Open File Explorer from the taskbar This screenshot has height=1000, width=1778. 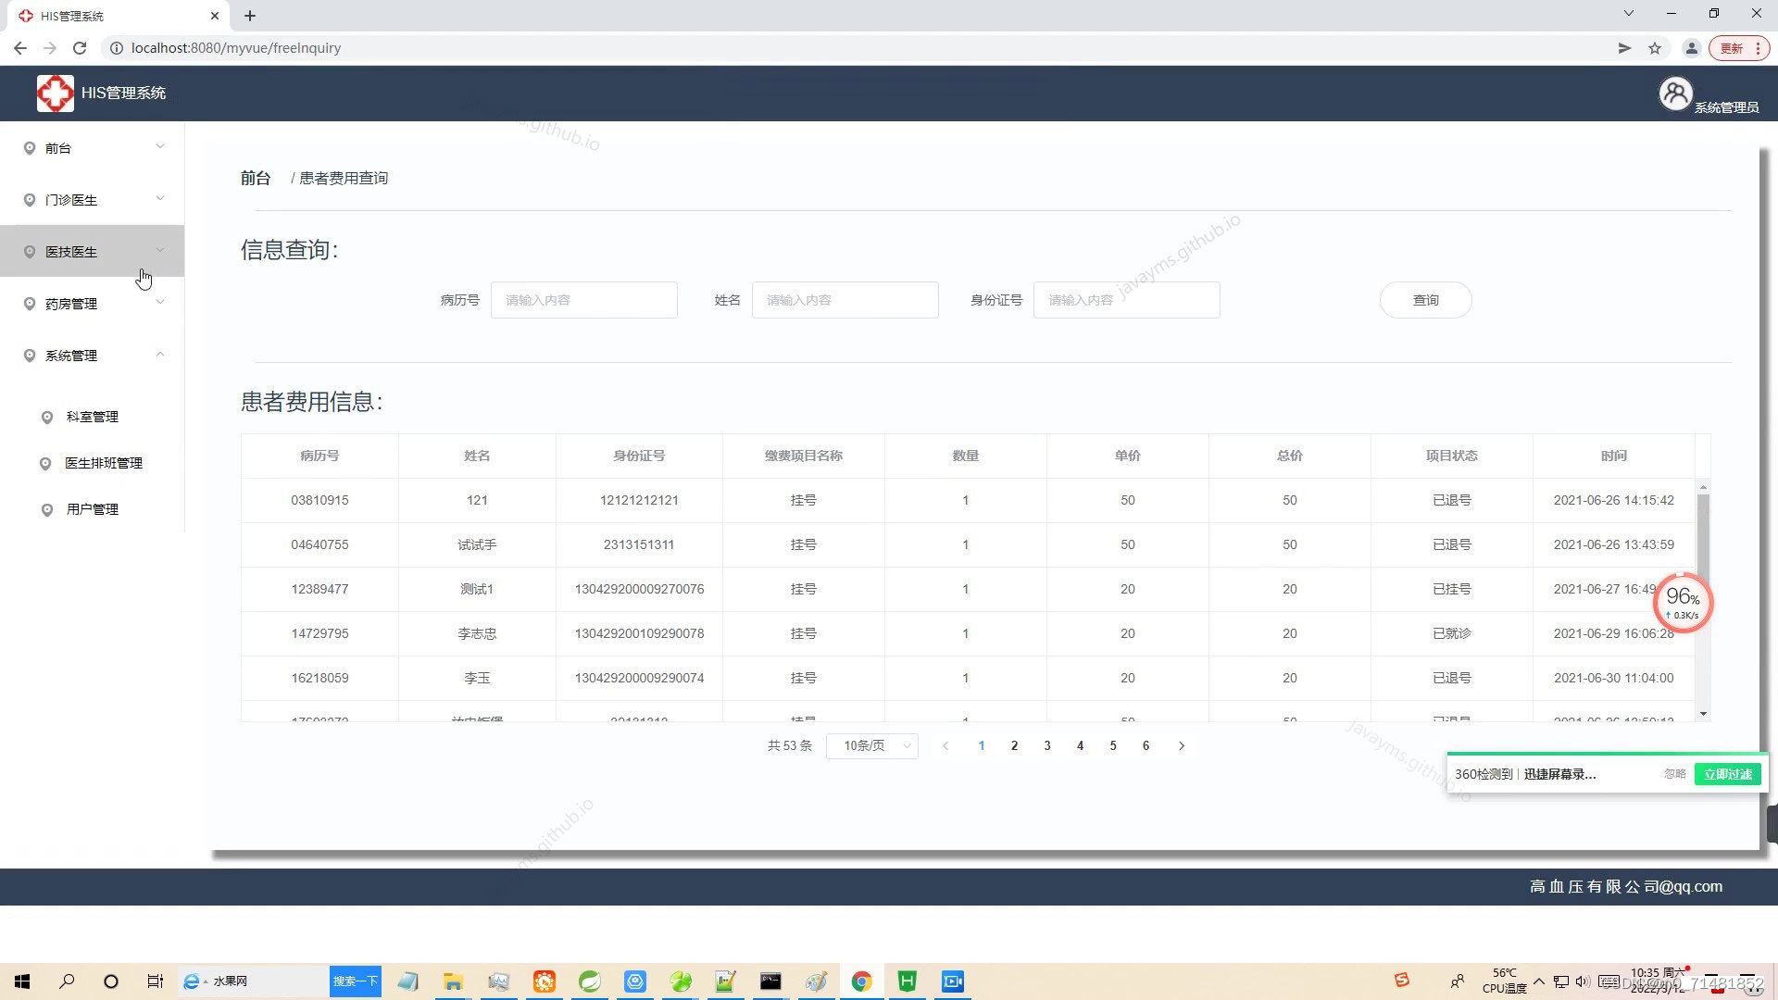coord(453,981)
